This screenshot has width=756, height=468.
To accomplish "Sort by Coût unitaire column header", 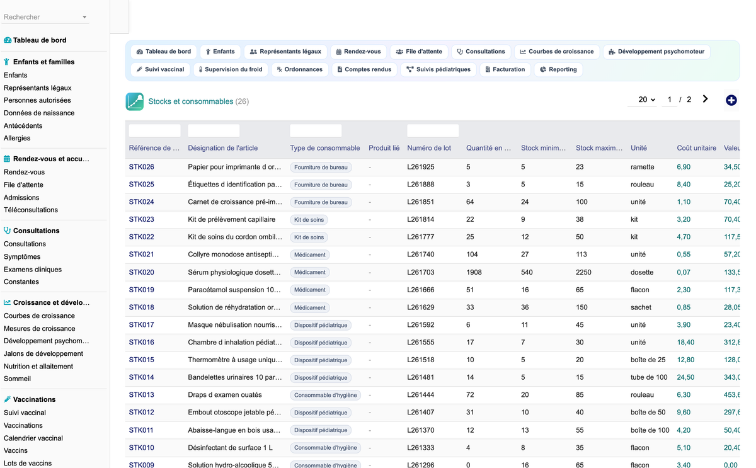I will [696, 148].
